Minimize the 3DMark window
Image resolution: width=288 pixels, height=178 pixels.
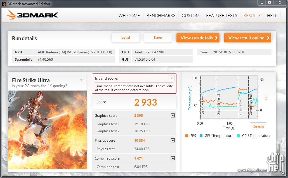click(262, 3)
